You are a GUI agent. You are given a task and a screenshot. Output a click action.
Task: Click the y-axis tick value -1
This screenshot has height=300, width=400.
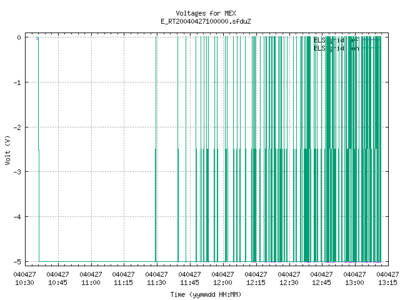17,82
